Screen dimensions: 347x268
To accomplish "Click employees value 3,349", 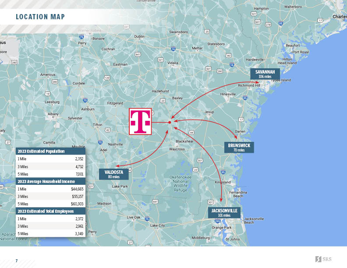I will [x=79, y=234].
